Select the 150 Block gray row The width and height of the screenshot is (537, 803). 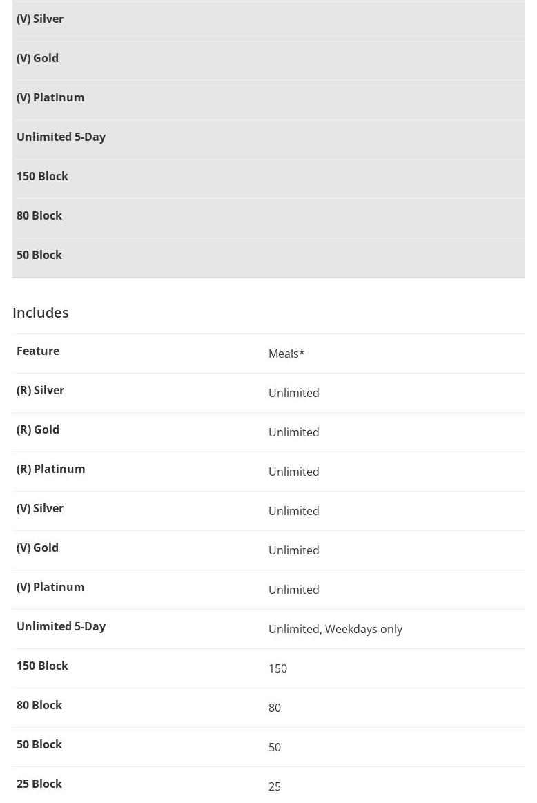click(268, 178)
